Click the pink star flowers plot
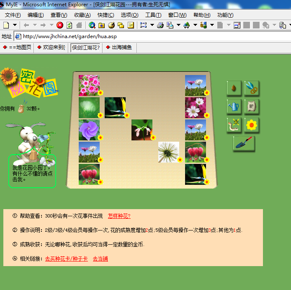Image resolution: width=291 pixels, height=290 pixels. click(89, 85)
